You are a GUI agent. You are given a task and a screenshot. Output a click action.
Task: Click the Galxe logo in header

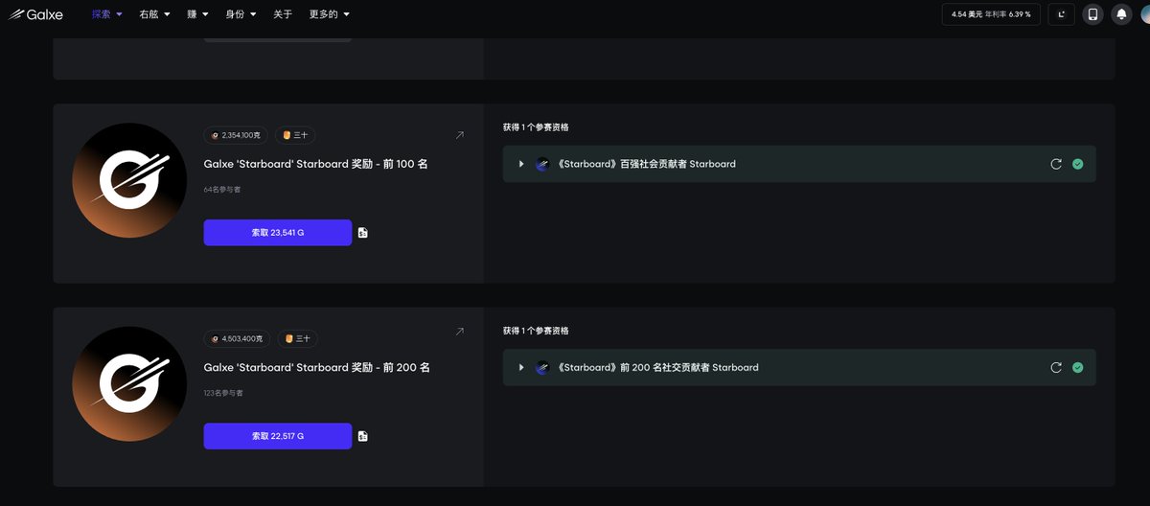[x=36, y=14]
